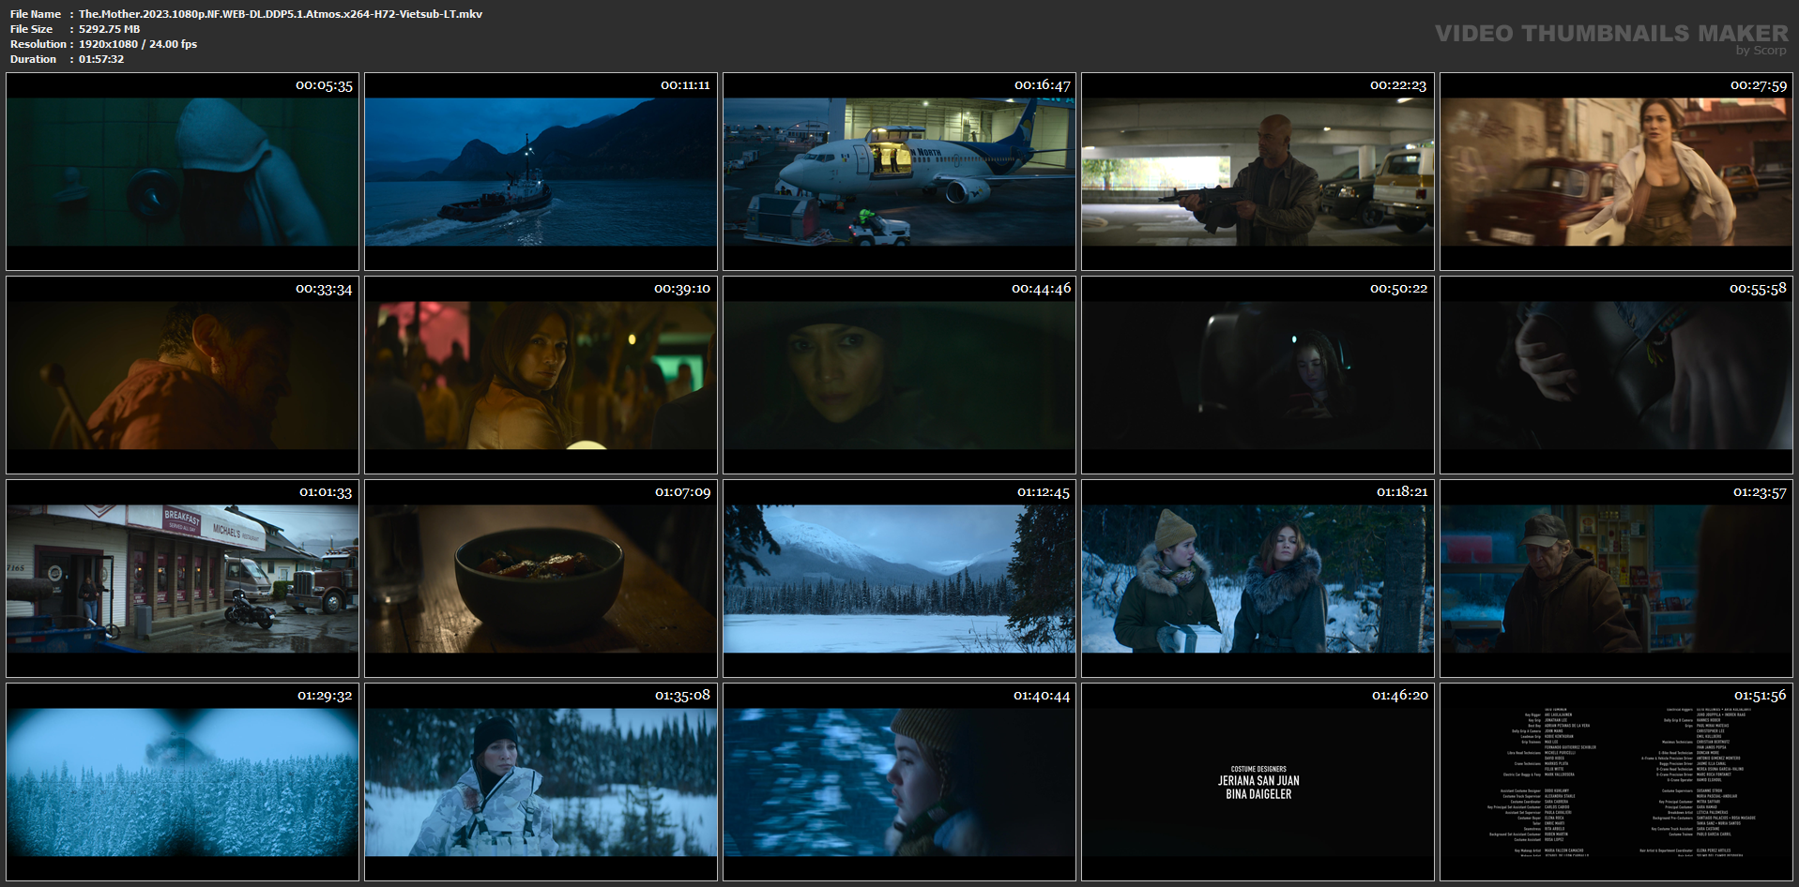Click the timestamp 01:18:21

1402,492
